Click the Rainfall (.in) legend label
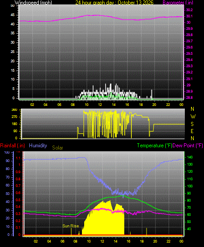The image size is (204, 247). point(12,146)
